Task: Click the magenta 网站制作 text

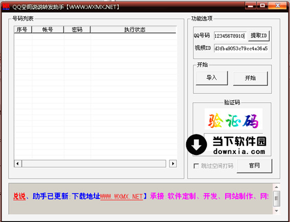Action: tap(238, 196)
